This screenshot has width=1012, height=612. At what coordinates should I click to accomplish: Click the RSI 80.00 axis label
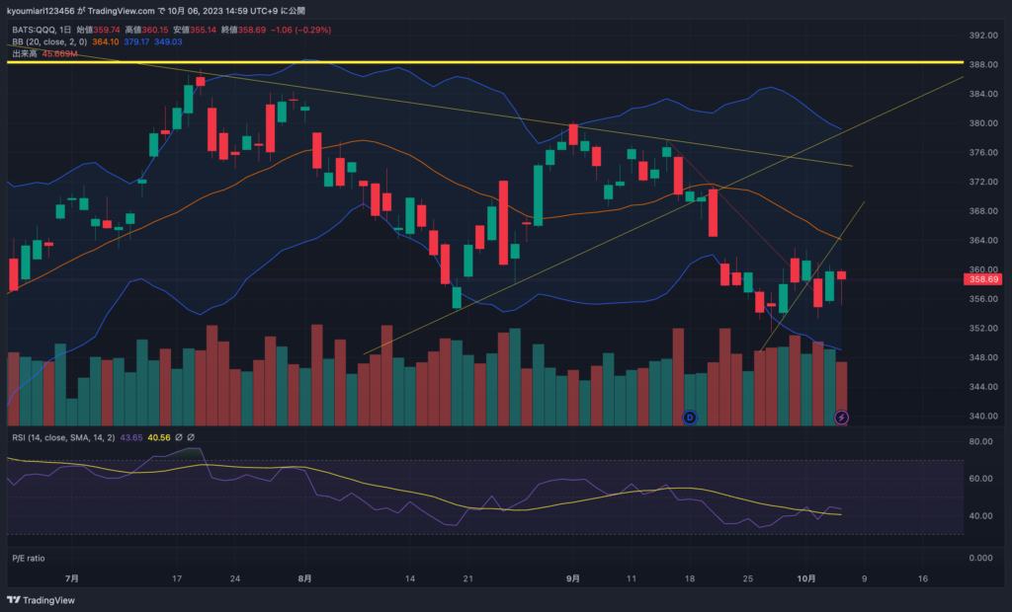point(980,442)
